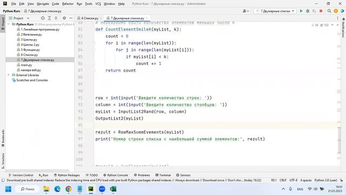The image size is (346, 195).
Task: Switch to PyCharm taskbar icon
Action: 91,189
